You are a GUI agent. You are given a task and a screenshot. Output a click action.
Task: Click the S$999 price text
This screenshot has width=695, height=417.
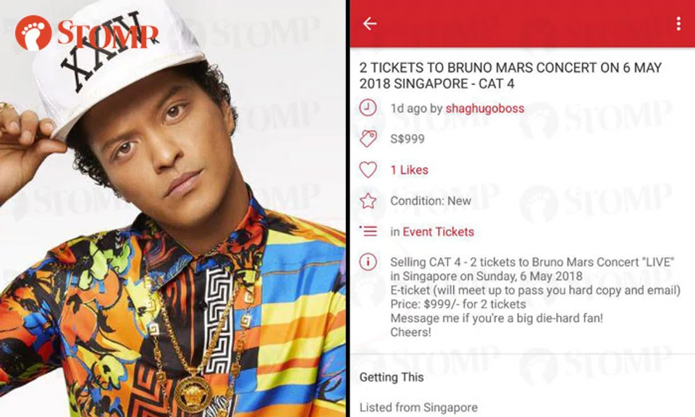click(x=408, y=139)
